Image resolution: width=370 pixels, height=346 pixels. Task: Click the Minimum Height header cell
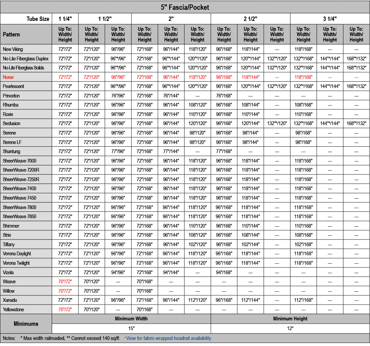click(290, 319)
